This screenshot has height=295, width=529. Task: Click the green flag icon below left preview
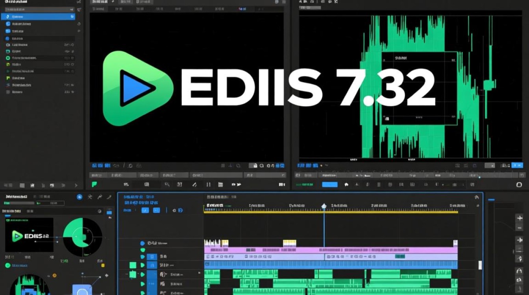[94, 184]
